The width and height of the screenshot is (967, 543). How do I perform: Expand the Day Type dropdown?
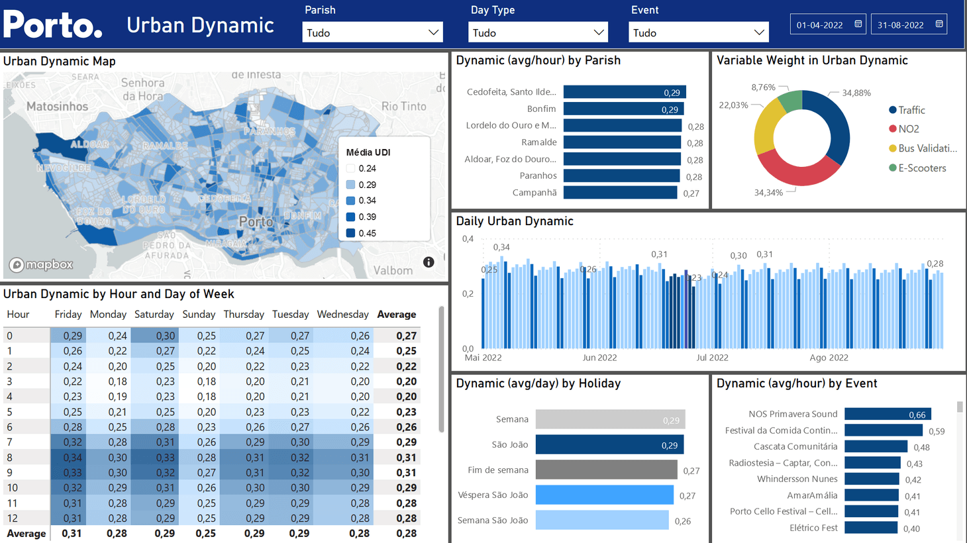pos(599,32)
